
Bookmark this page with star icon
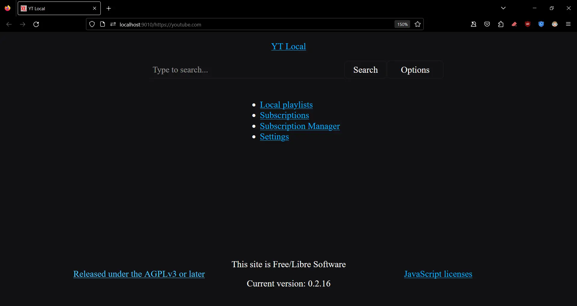(x=418, y=24)
